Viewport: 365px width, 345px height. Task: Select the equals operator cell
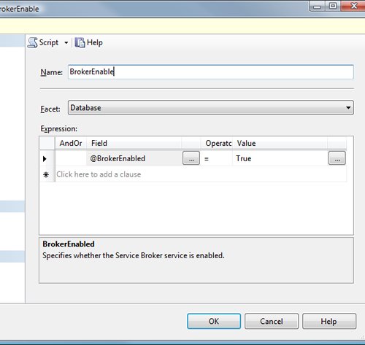click(216, 158)
